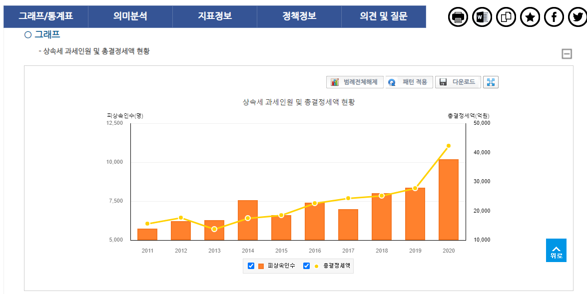
Task: Click the 2020 orange bar
Action: click(x=449, y=200)
